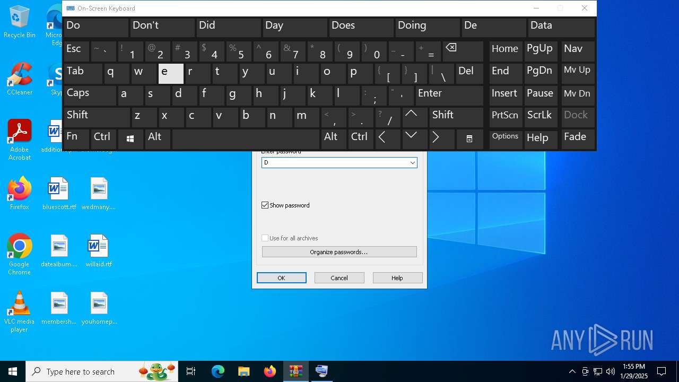
Task: Tap the Options key on the keyboard
Action: coord(506,139)
